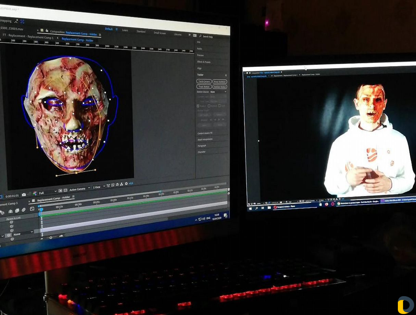
Task: Click the blue snap features icon in toolbar
Action: tap(22, 21)
